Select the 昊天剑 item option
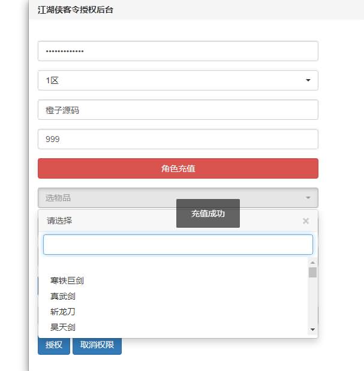 point(63,327)
